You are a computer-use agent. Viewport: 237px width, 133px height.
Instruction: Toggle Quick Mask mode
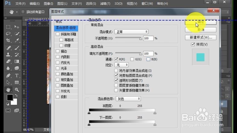click(8, 110)
